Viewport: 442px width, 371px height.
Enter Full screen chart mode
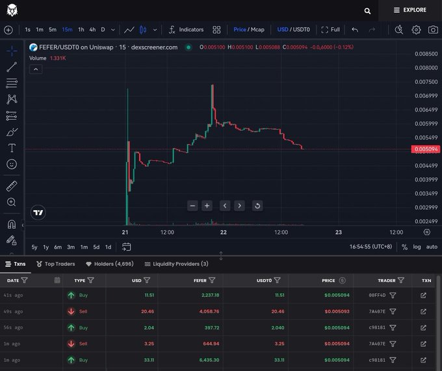pos(330,30)
